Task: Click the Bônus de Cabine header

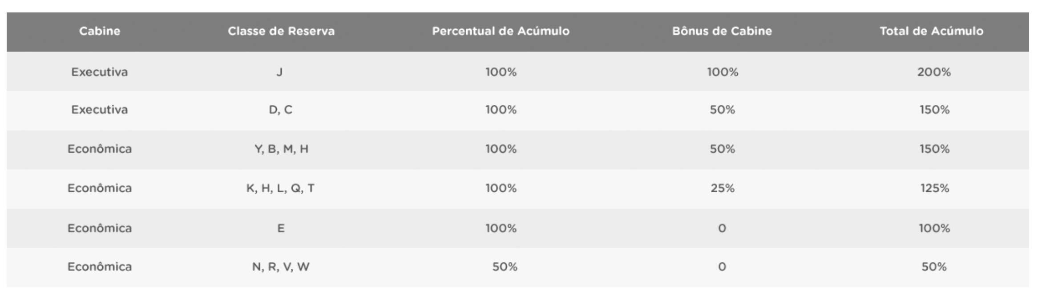Action: point(722,31)
